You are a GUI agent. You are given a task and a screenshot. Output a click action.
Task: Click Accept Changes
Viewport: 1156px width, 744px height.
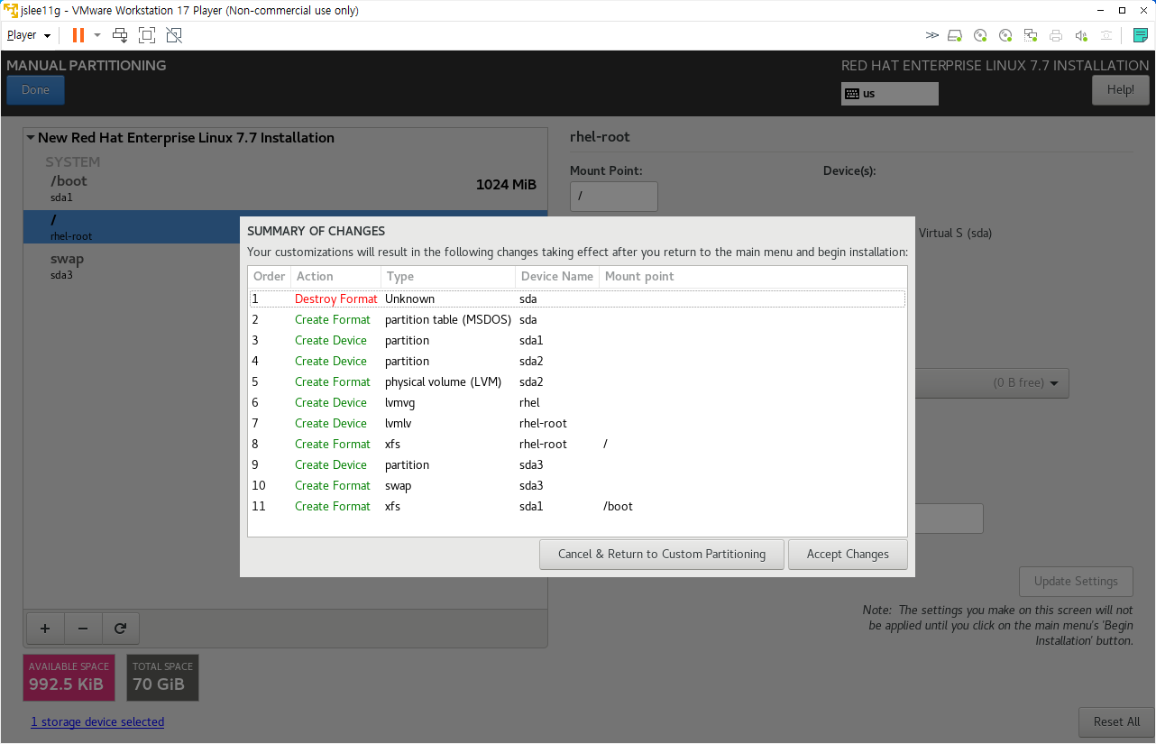pyautogui.click(x=848, y=554)
